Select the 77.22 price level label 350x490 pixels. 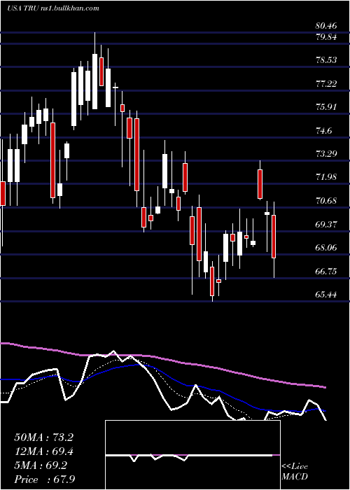point(326,84)
